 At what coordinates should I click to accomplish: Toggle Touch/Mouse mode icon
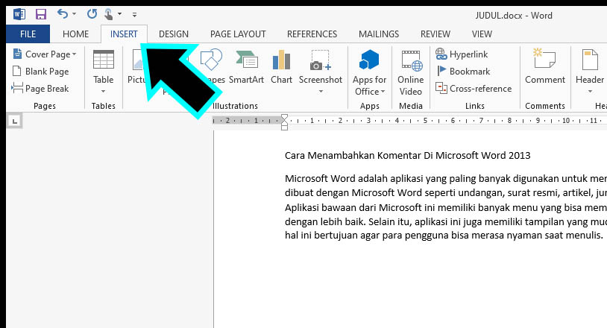point(108,15)
